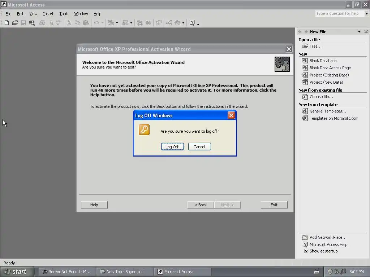The width and height of the screenshot is (370, 277).
Task: Open the New File task pane dropdown
Action: 359,32
